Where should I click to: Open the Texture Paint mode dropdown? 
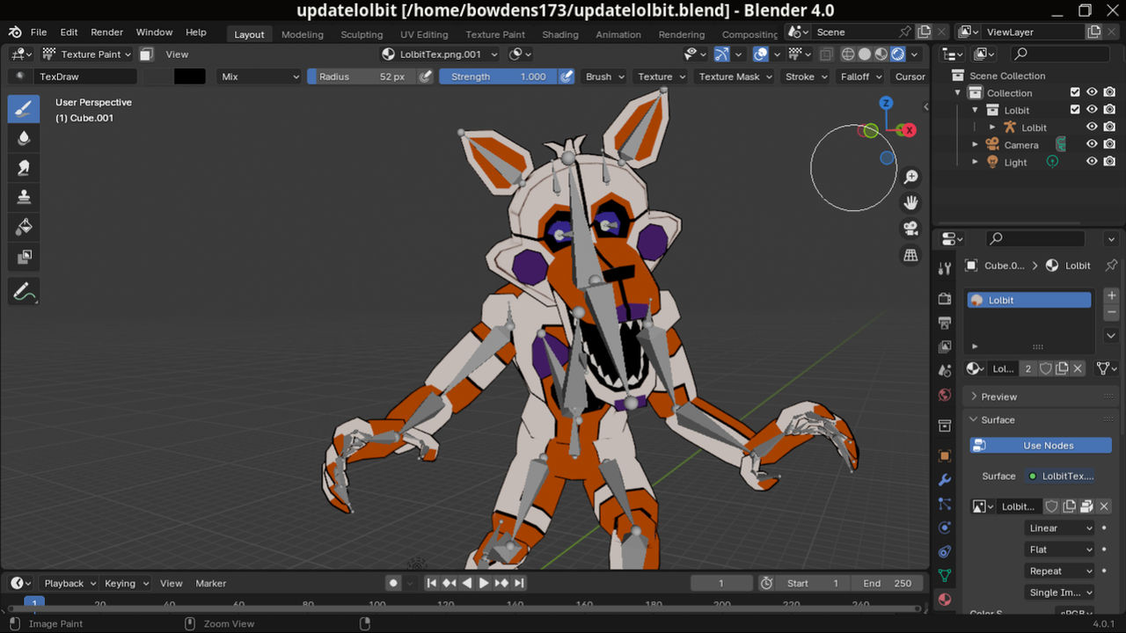pyautogui.click(x=87, y=55)
